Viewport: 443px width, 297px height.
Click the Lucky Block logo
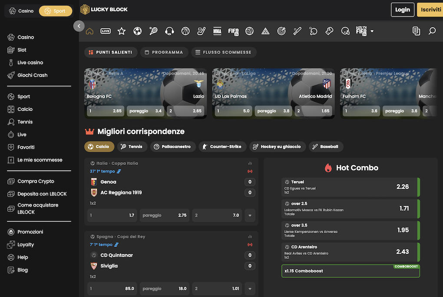pyautogui.click(x=104, y=9)
